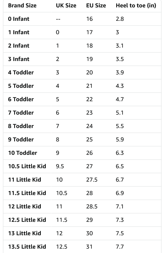
Task: Click the EU Size column header
Action: [96, 5]
